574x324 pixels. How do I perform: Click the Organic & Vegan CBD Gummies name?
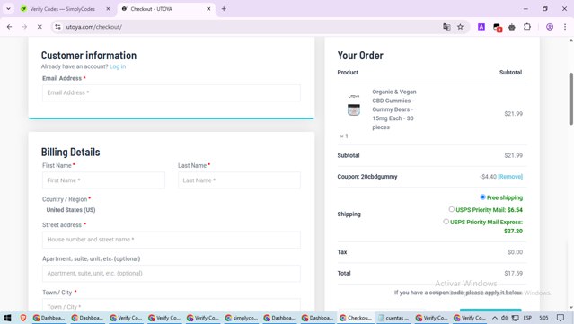pos(393,109)
